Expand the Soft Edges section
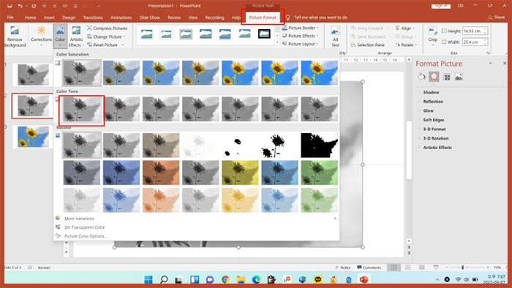 434,120
